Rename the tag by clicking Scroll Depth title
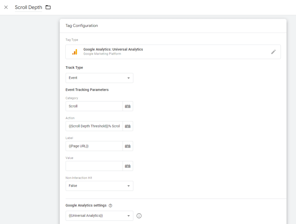 point(28,7)
